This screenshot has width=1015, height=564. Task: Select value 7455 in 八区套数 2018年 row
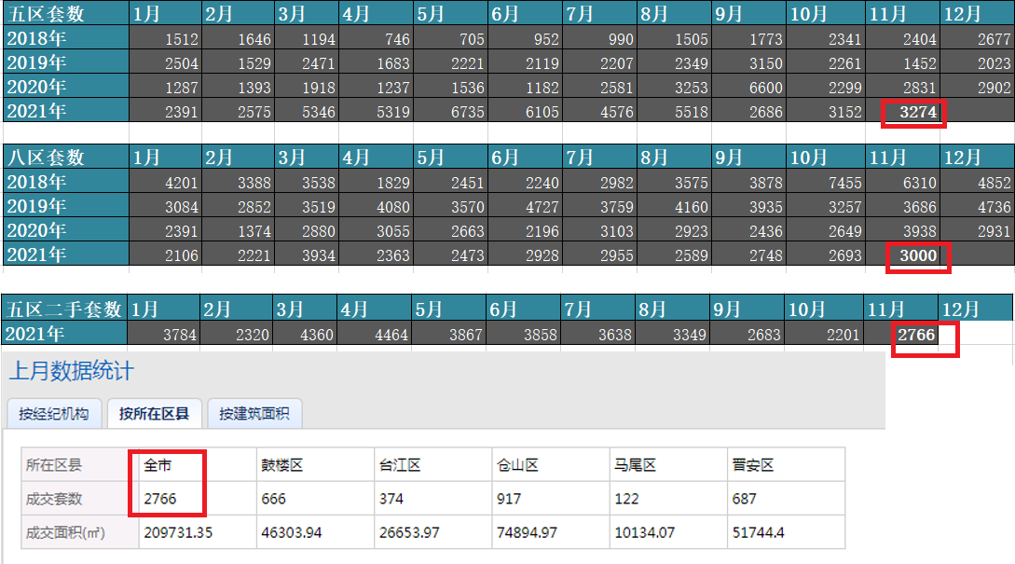(x=844, y=183)
